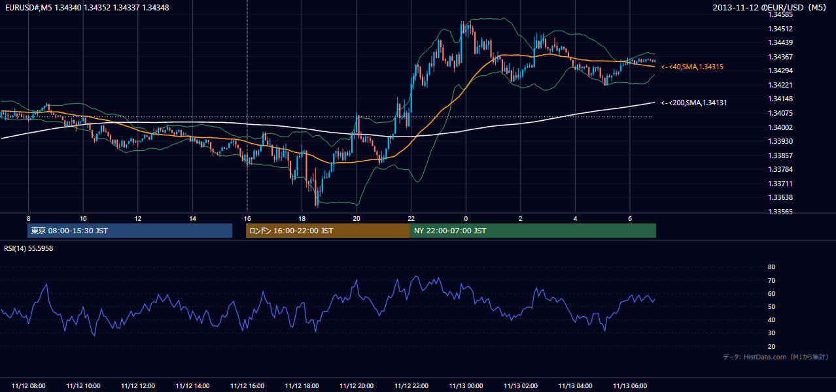Click RSI scale label 40
Screen dimensions: 836x392
pos(771,320)
